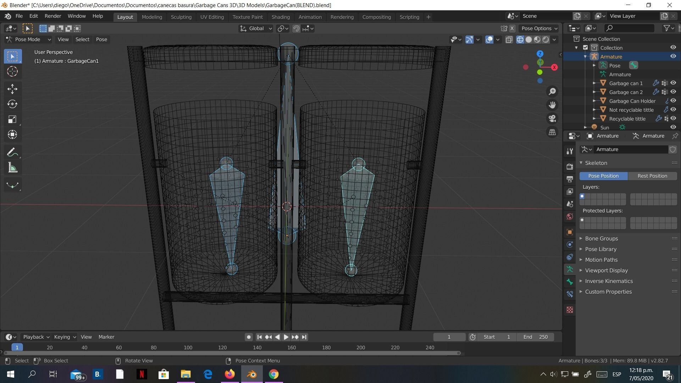Click the End frame field
Image resolution: width=681 pixels, height=383 pixels.
click(x=535, y=337)
